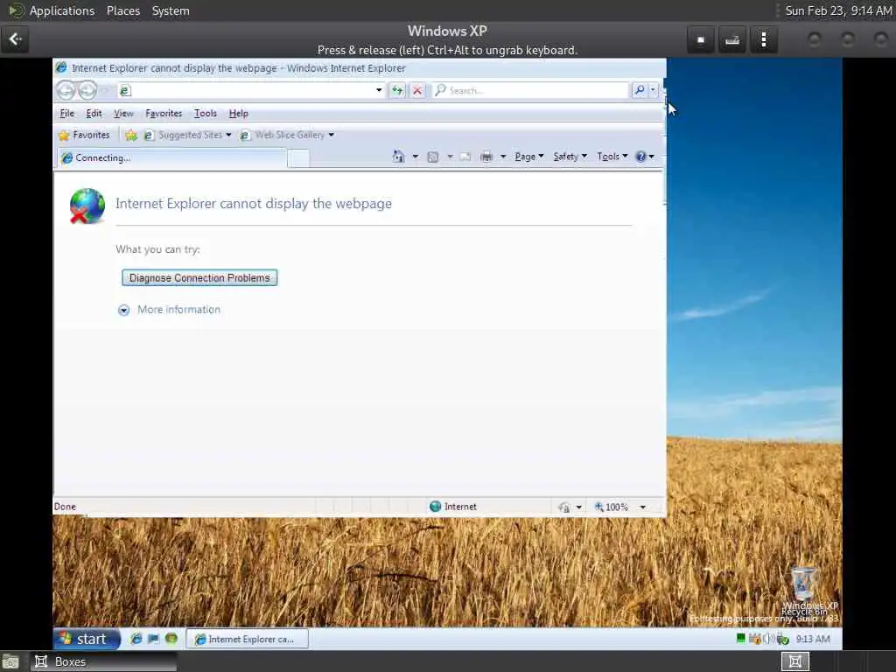The height and width of the screenshot is (672, 896).
Task: Click the Windows XP start button
Action: click(87, 639)
